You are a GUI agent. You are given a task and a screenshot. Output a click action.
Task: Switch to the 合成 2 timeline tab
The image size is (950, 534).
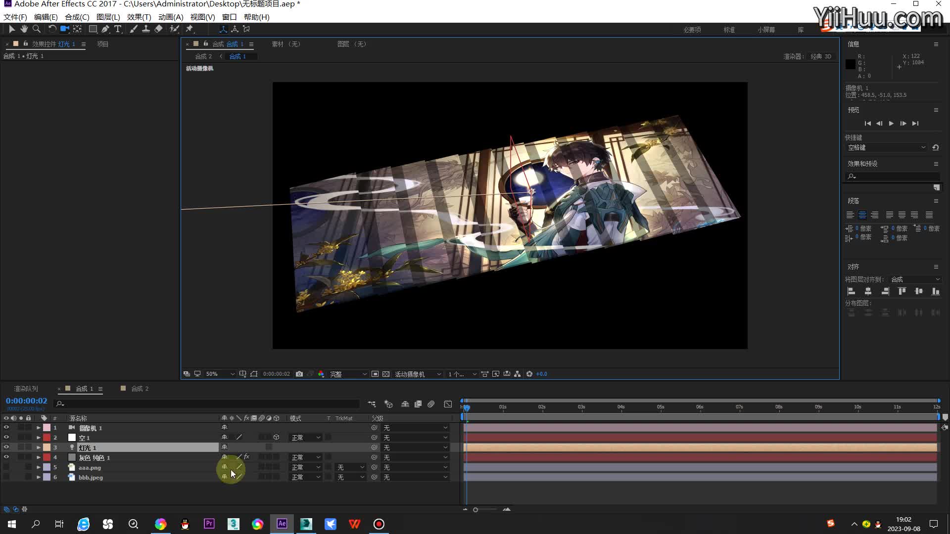tap(140, 389)
